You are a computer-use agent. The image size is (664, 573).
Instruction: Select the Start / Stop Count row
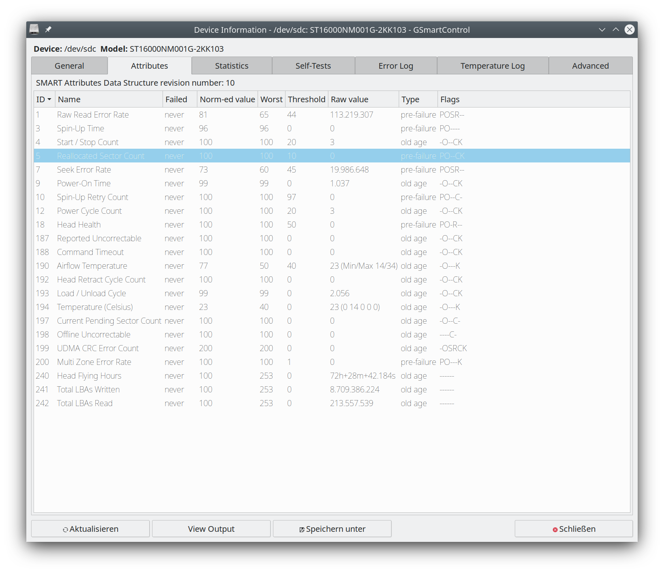[x=332, y=142]
